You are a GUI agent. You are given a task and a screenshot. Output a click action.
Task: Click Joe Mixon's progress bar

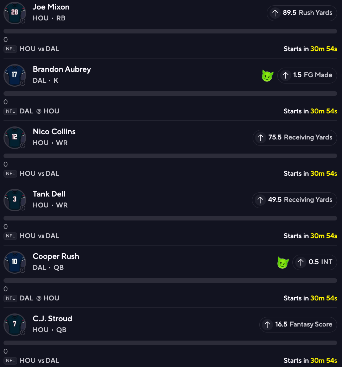tap(170, 31)
